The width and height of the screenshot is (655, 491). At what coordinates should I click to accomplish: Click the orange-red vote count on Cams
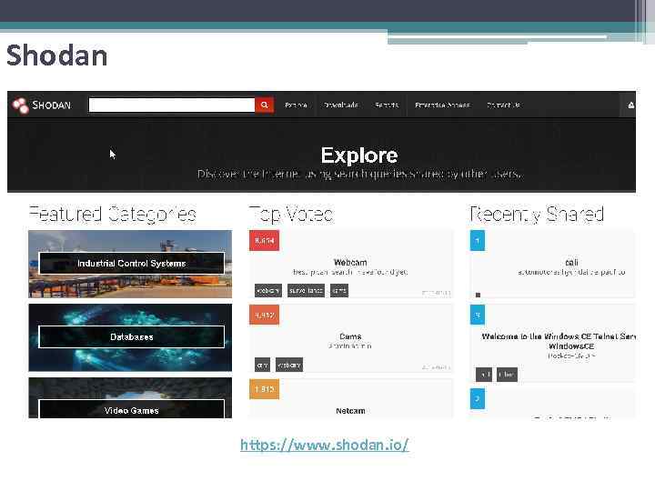pyautogui.click(x=265, y=315)
